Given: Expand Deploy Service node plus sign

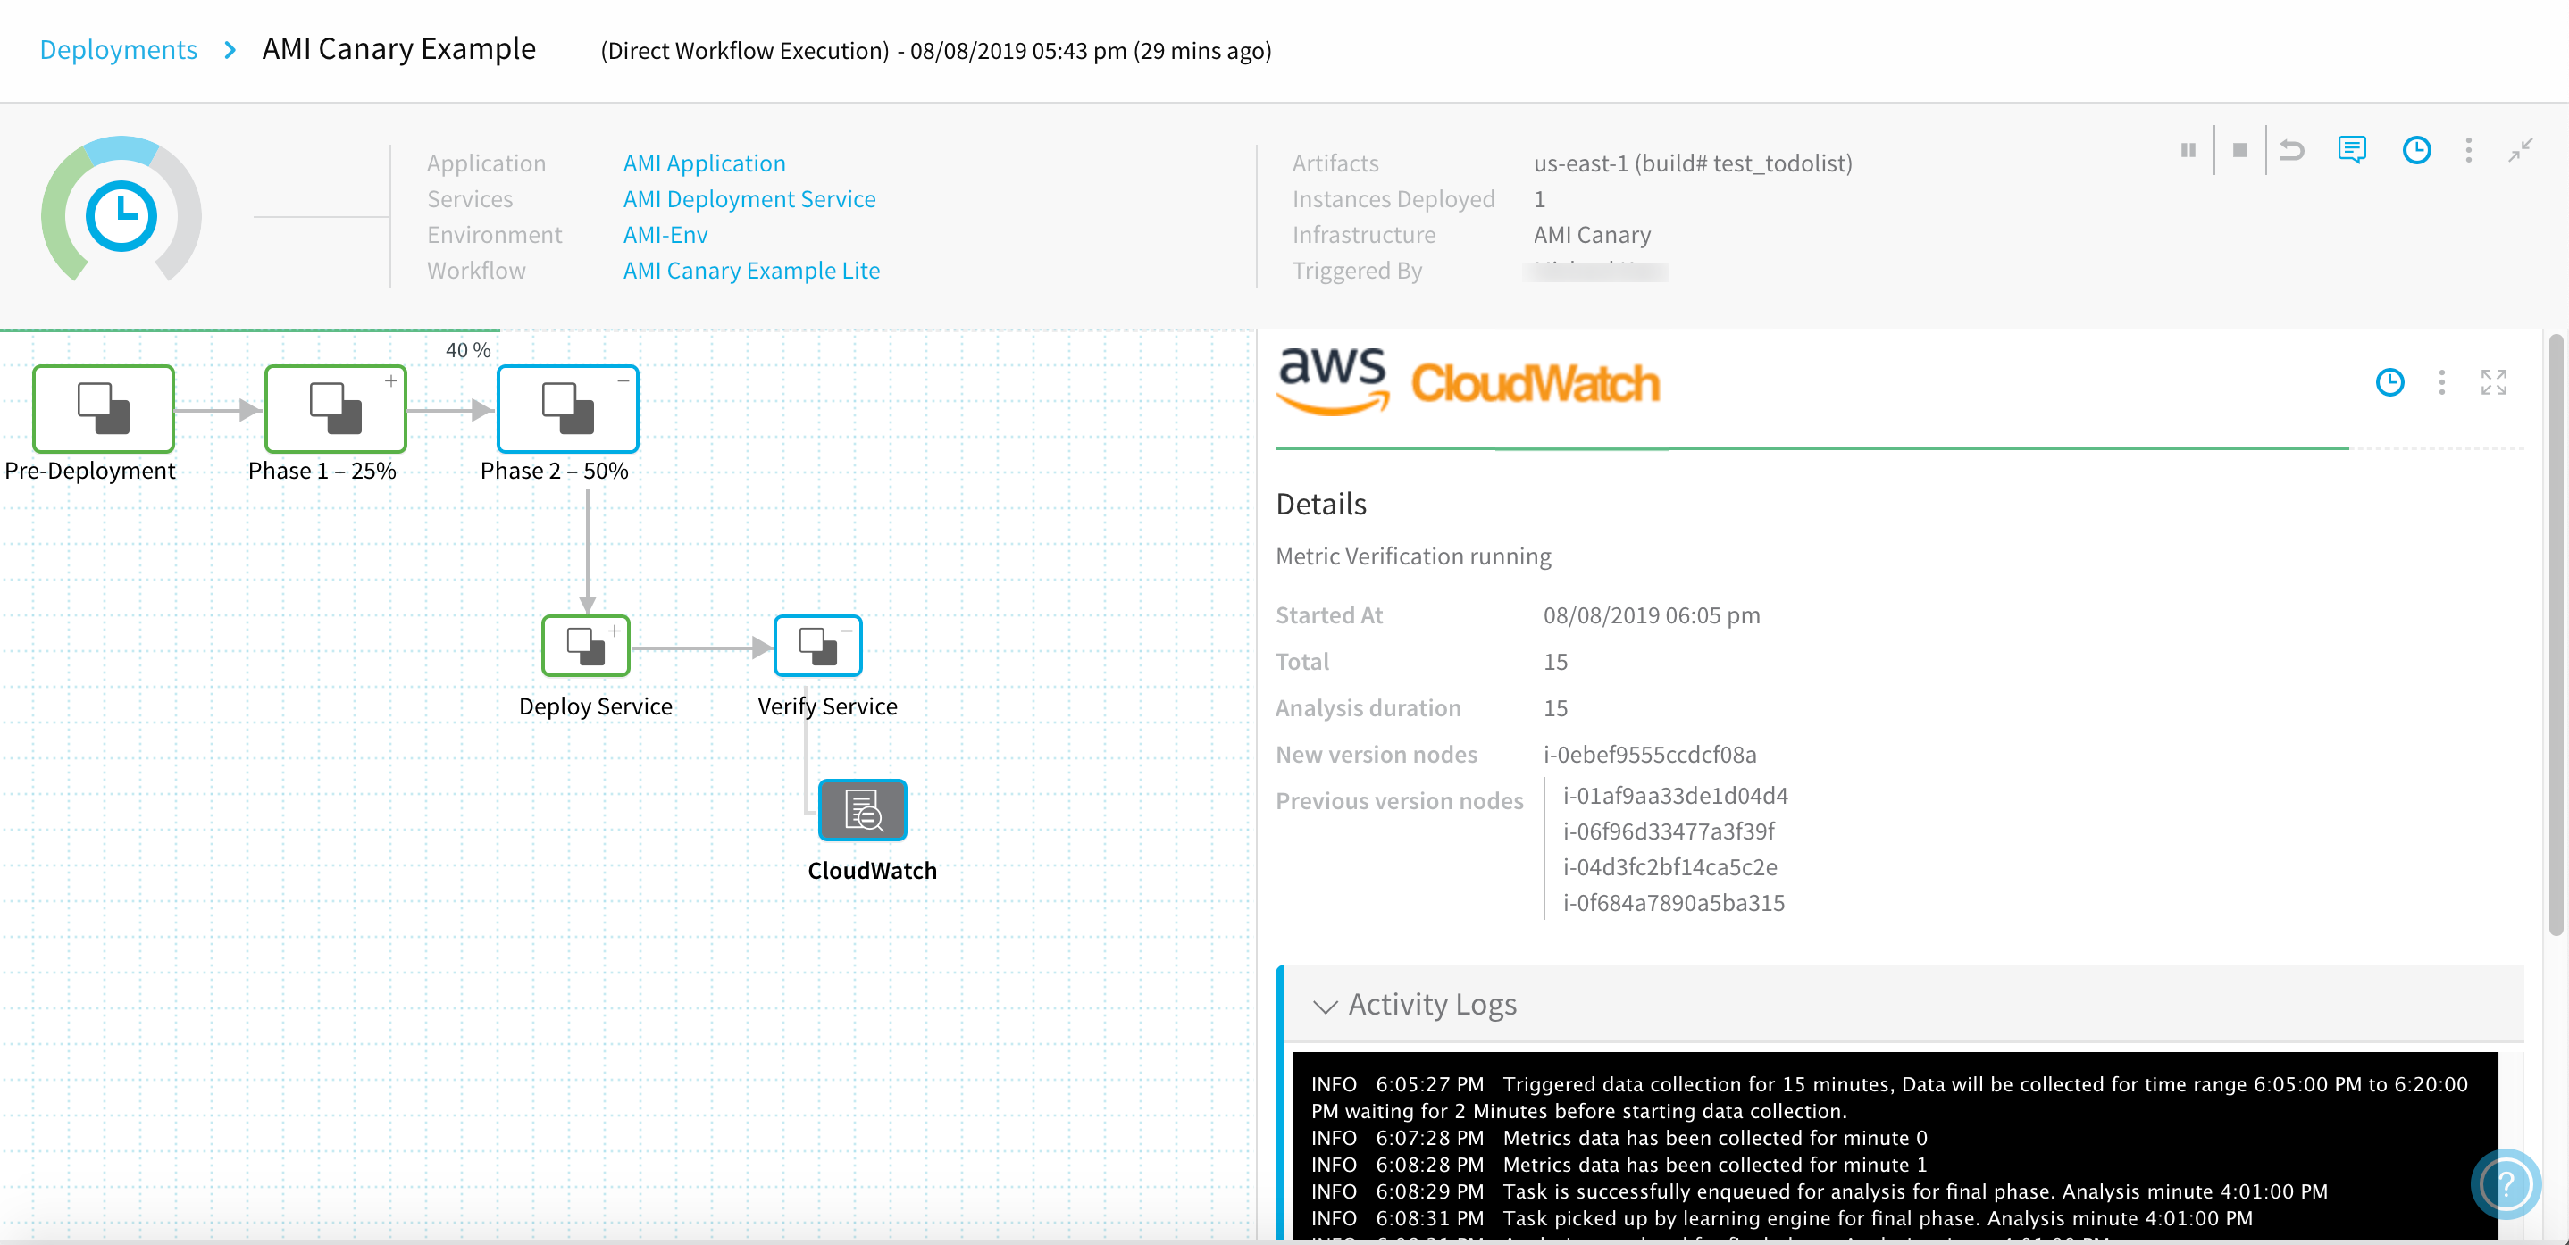Looking at the screenshot, I should [x=615, y=630].
